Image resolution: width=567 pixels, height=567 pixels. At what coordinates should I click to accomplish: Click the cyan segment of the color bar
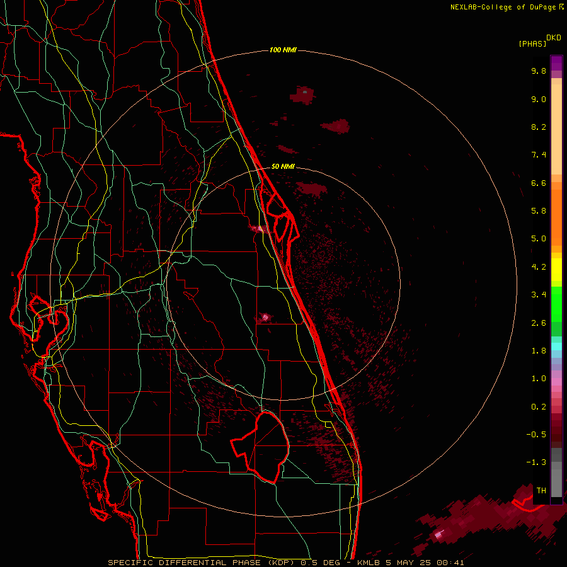556,346
